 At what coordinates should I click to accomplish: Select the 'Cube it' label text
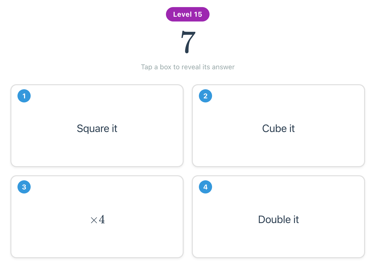point(278,128)
